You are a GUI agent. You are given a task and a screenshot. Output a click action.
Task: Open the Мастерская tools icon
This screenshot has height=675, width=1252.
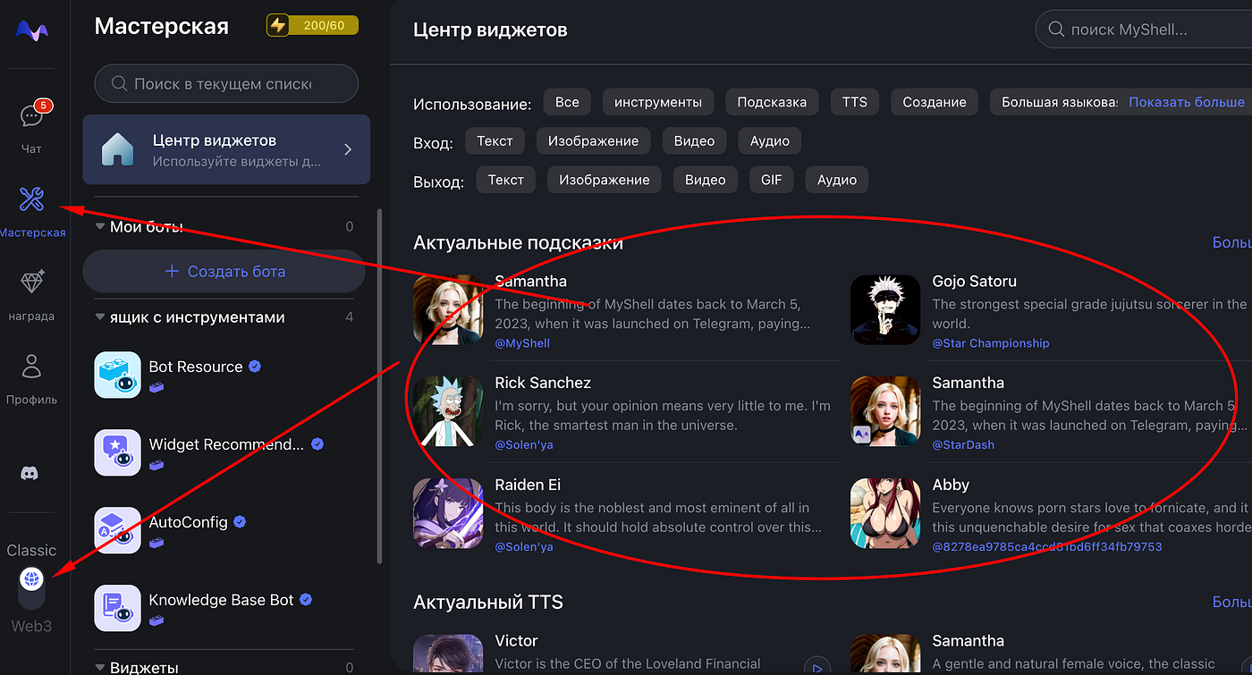(31, 199)
